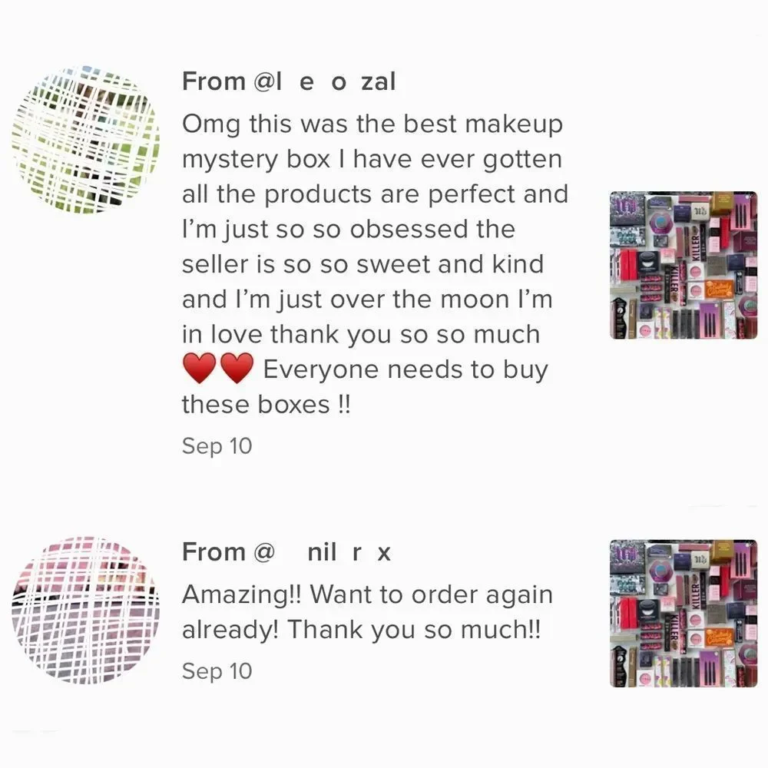Click the first red heart emoji

(x=200, y=369)
